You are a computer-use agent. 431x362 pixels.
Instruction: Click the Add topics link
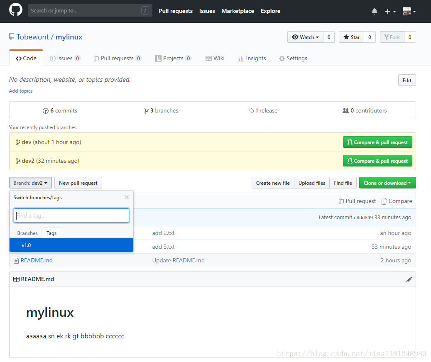(21, 90)
